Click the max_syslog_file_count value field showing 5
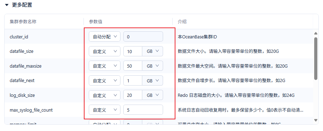Viewport: 323px width, 131px height. [x=143, y=110]
